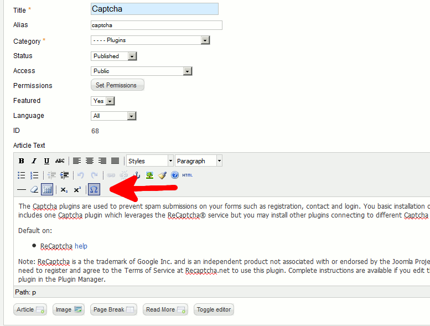Click the Set Permissions button

coord(117,85)
